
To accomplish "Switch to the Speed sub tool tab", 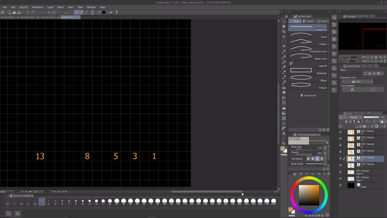I will (308, 21).
